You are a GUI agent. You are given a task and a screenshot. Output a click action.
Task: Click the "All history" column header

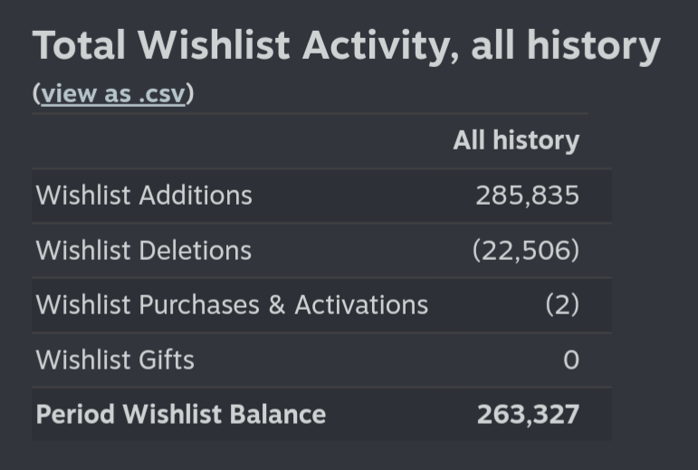tap(516, 140)
